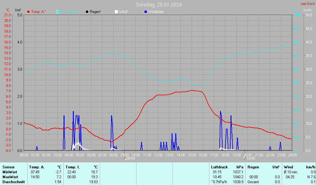Click the 'Jarz Erich' author label

click(308, 4)
